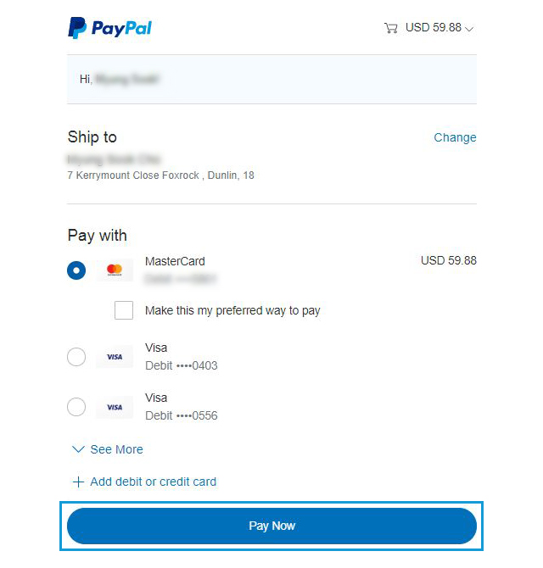Check Make this my preferred way to pay

pos(124,310)
